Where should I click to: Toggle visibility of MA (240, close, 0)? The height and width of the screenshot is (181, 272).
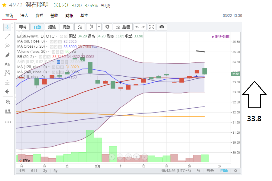click(54, 72)
